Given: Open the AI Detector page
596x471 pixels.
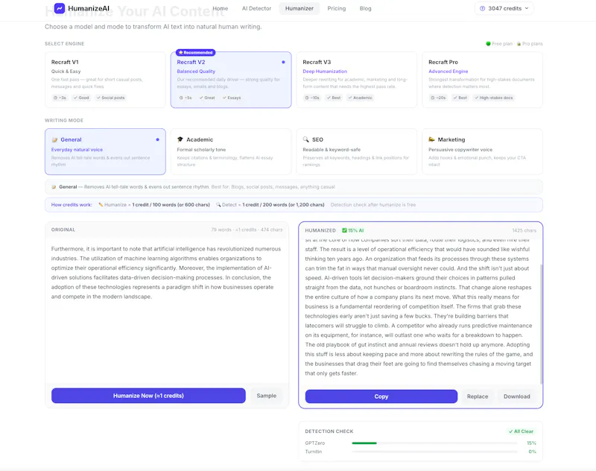Looking at the screenshot, I should pos(256,8).
